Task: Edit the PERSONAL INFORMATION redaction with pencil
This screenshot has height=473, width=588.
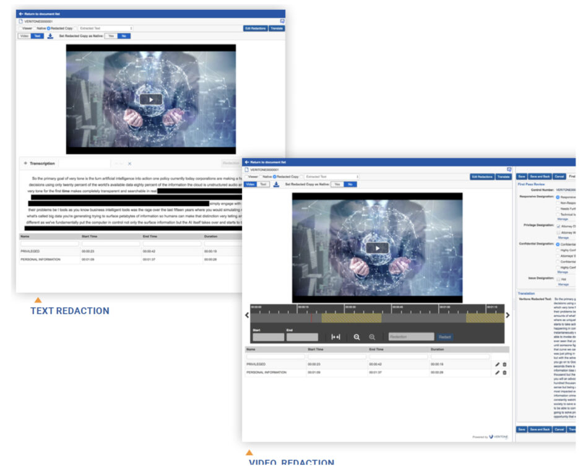Action: click(497, 373)
